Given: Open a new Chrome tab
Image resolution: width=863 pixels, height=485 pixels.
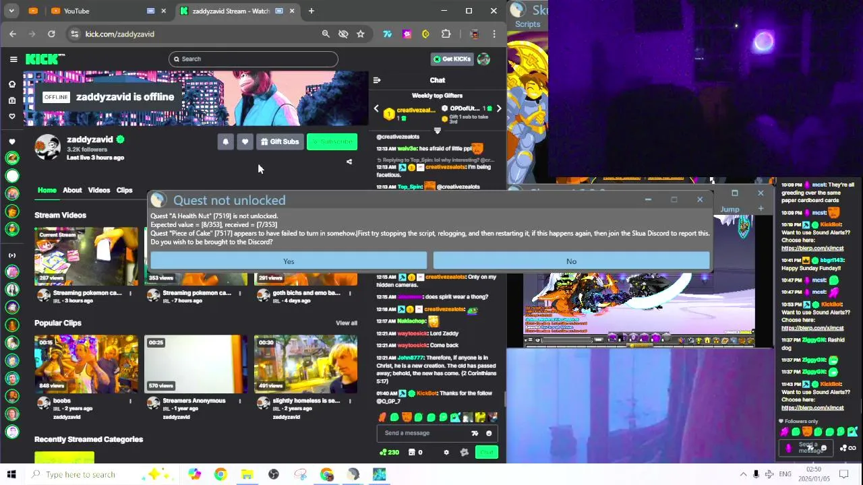Looking at the screenshot, I should (311, 11).
